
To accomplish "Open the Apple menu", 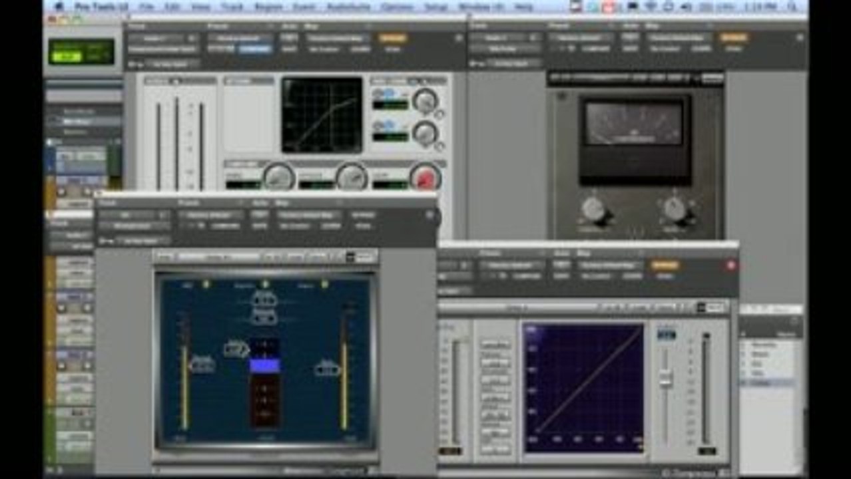I will (x=59, y=7).
